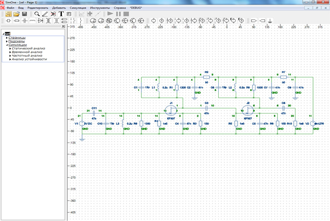
Task: Expand the Подсхемы tree node arrow
Action: click(x=7, y=41)
